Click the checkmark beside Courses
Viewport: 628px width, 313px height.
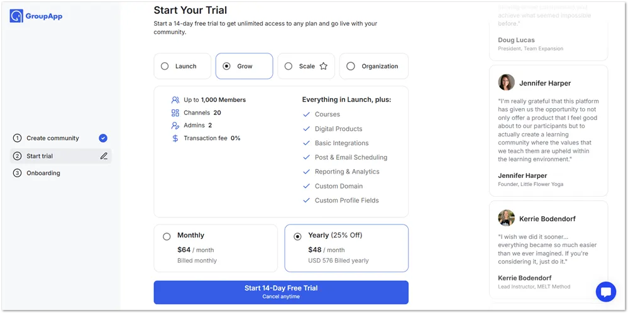[x=306, y=114]
